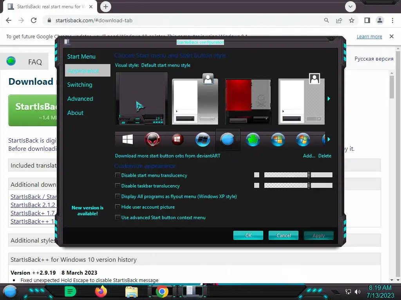This screenshot has height=300, width=401.
Task: Tick Disable start menu translucency
Action: [x=117, y=175]
